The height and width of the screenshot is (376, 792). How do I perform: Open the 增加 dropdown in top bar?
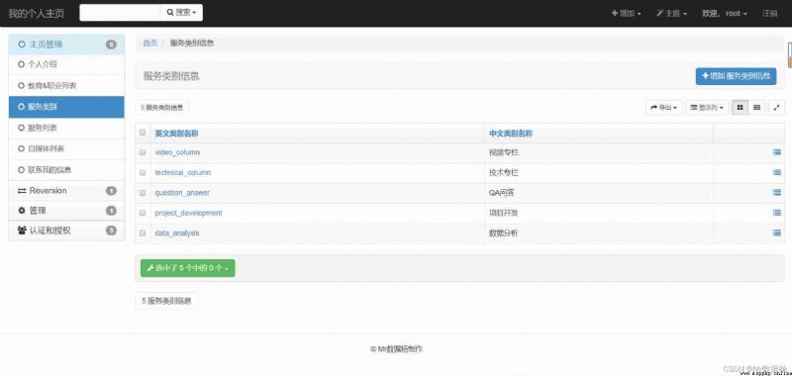coord(627,14)
